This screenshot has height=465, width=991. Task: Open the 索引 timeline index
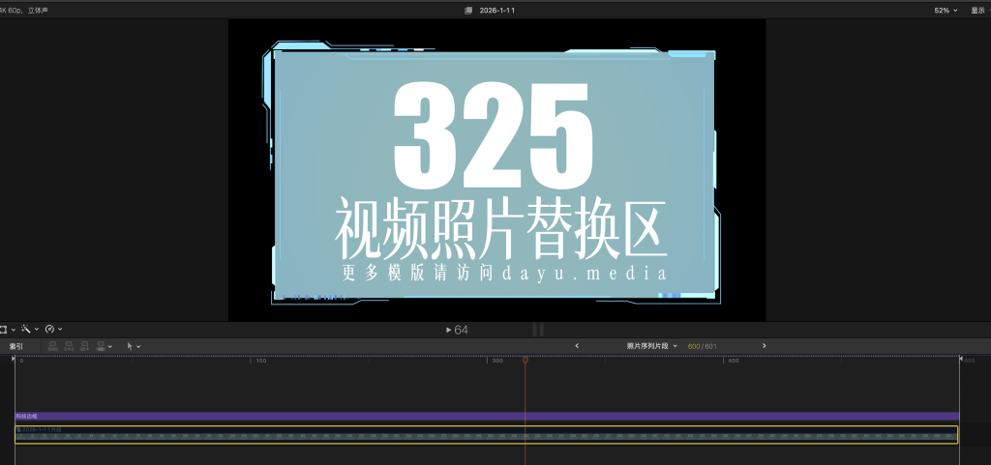pos(16,346)
